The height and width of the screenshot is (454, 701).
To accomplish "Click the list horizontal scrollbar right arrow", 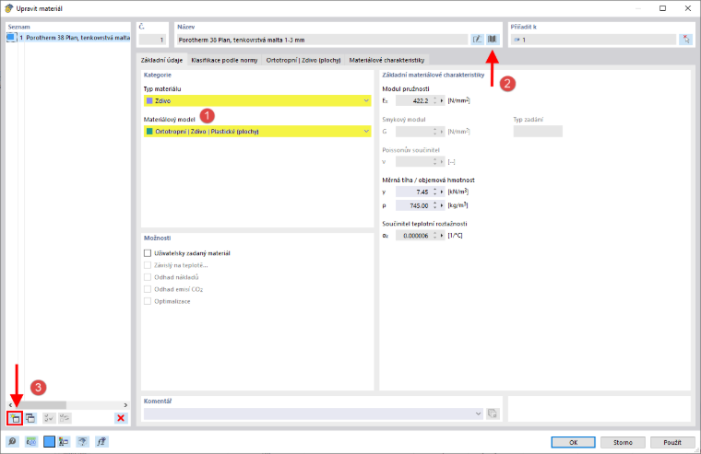I will coord(125,405).
